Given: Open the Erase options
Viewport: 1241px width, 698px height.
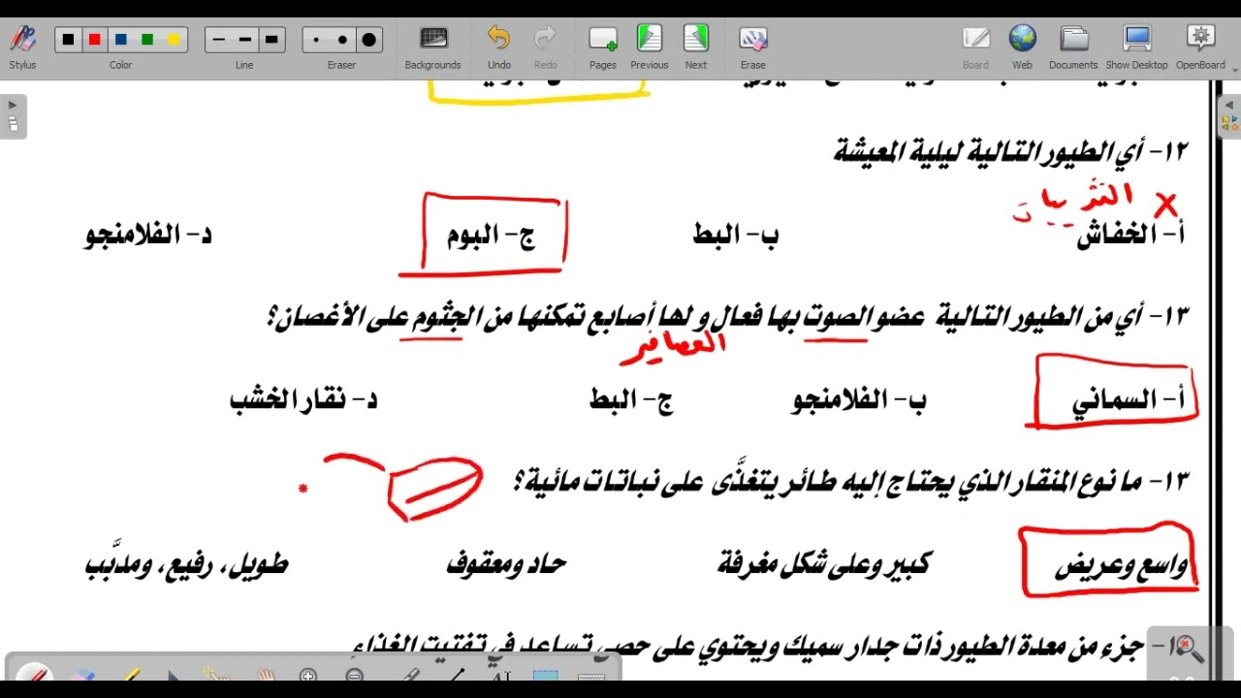Looking at the screenshot, I should coord(752,47).
